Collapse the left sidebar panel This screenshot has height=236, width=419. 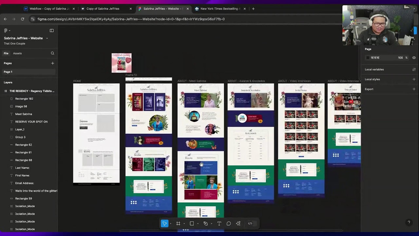(x=52, y=30)
